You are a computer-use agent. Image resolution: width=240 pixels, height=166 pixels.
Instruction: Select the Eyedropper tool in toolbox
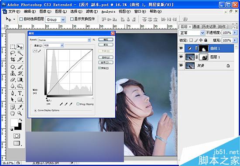20,107
